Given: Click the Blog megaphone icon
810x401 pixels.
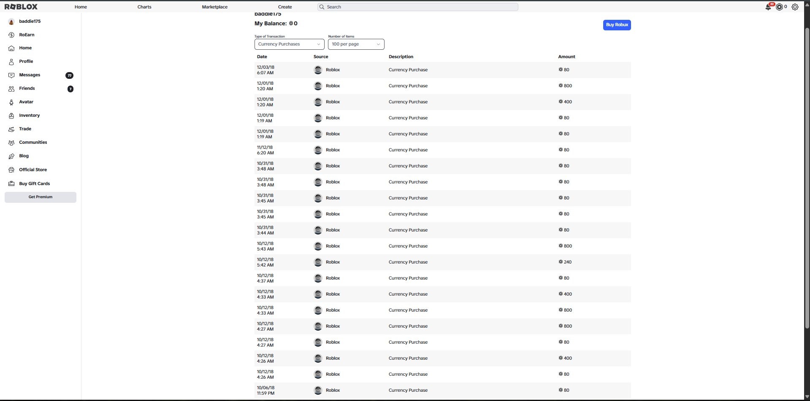Looking at the screenshot, I should (11, 156).
